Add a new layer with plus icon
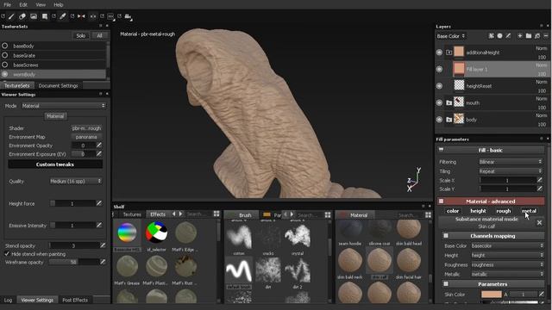The height and width of the screenshot is (310, 552). [x=519, y=36]
